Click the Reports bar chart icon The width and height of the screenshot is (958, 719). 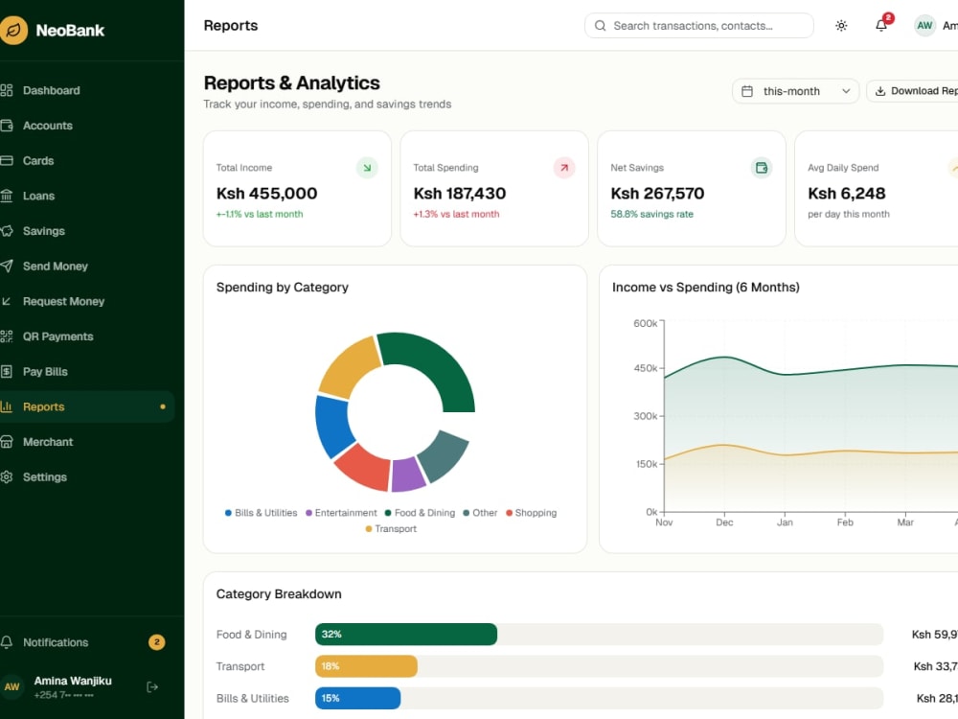(x=6, y=406)
